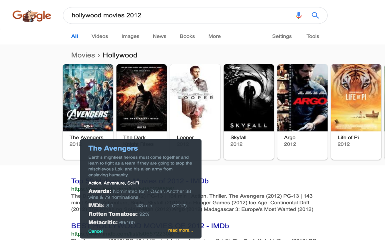
Task: Click the search box with hollywood movies 2012
Action: (195, 15)
